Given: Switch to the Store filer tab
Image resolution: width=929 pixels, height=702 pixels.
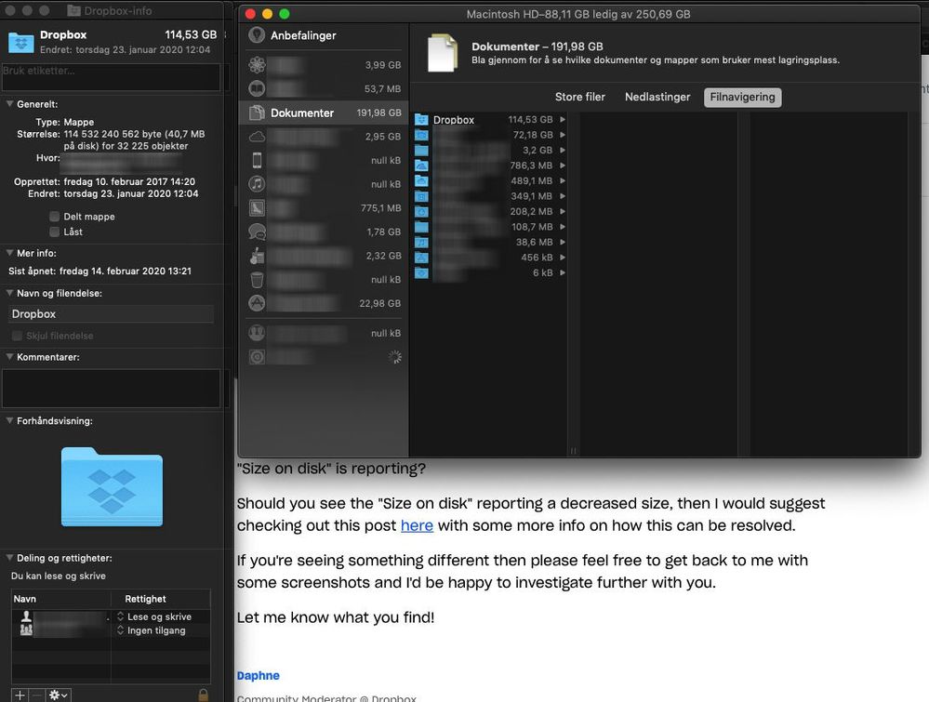Looking at the screenshot, I should tap(580, 97).
